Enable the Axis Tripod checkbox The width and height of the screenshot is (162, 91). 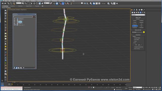133,39
